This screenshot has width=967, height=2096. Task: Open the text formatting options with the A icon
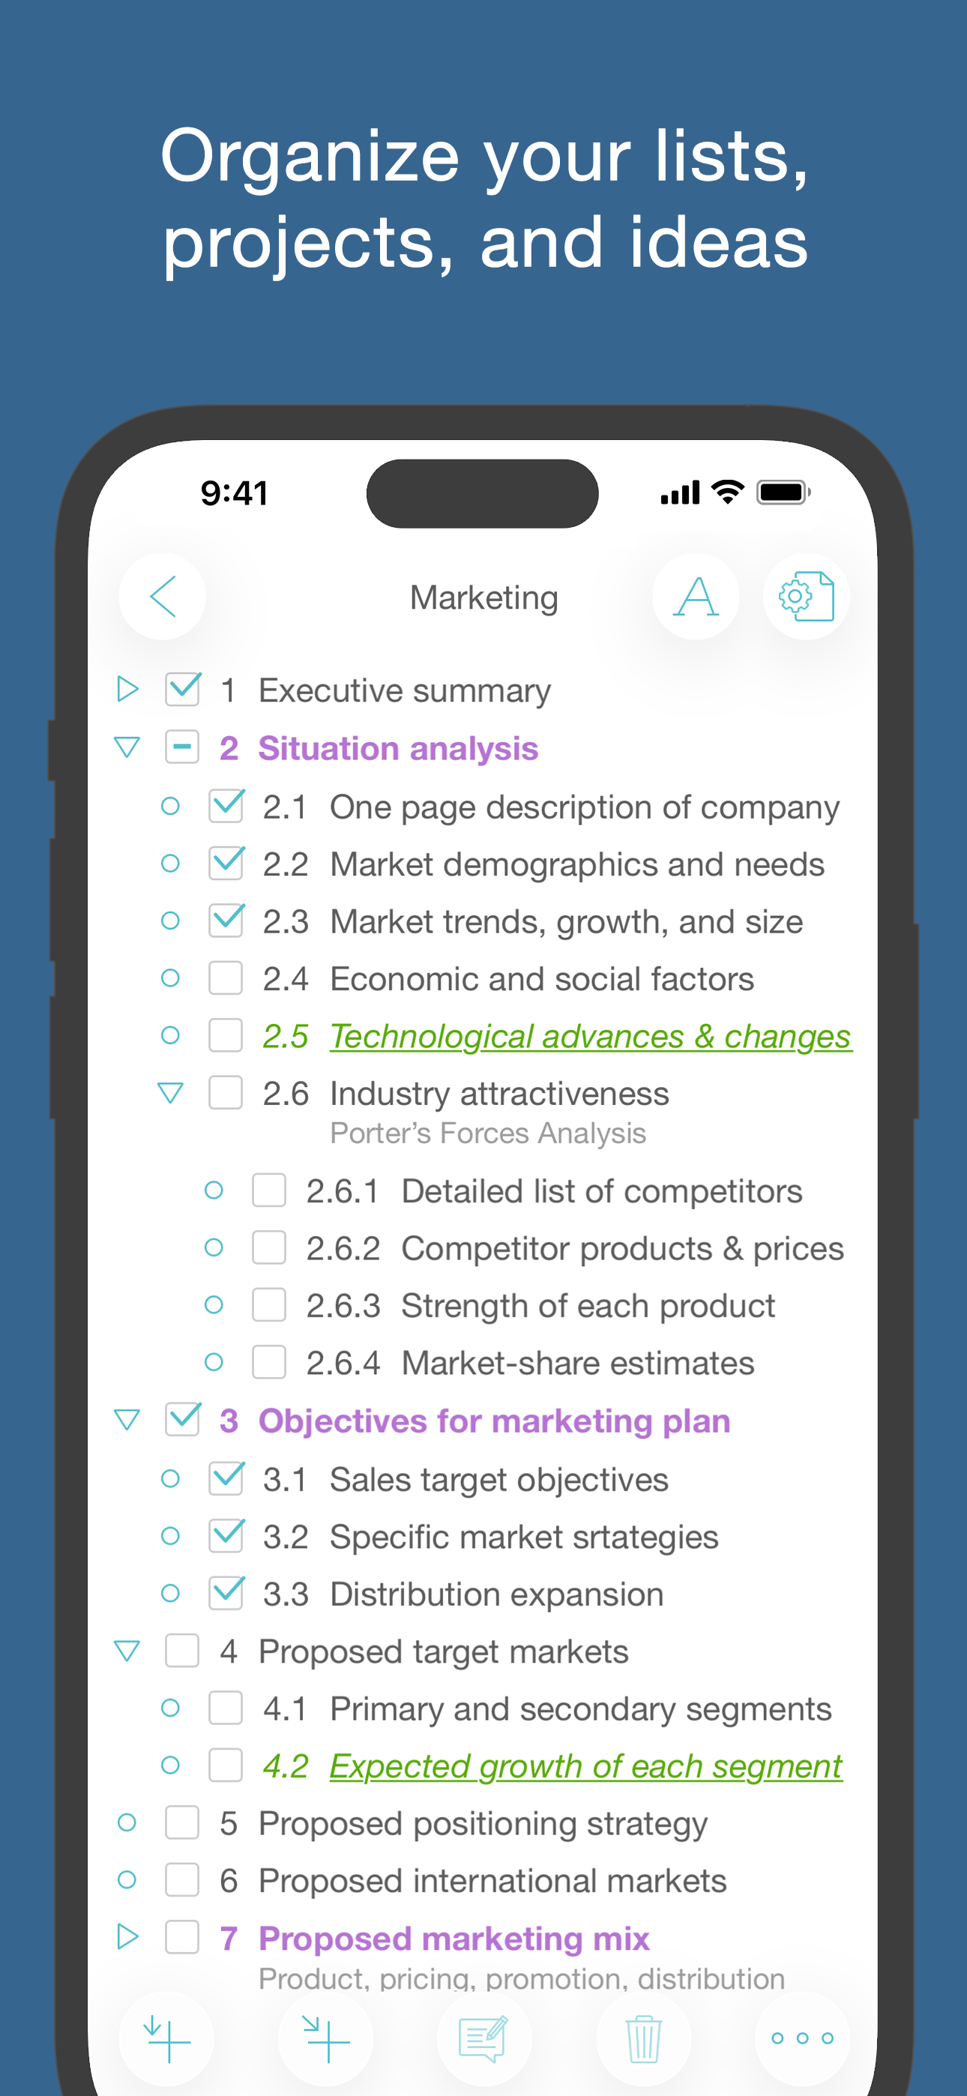pyautogui.click(x=696, y=597)
